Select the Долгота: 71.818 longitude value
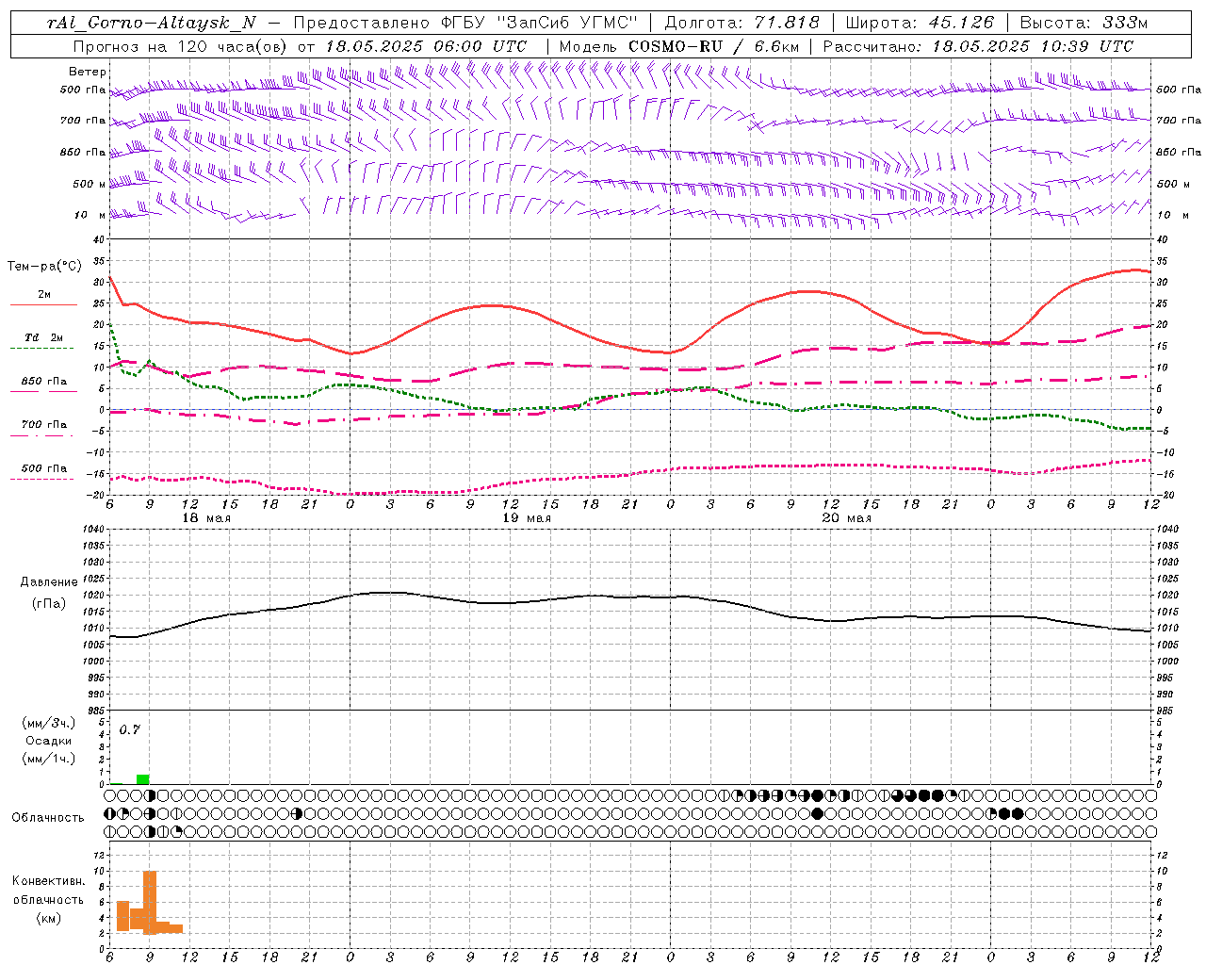1206x965 pixels. point(742,23)
